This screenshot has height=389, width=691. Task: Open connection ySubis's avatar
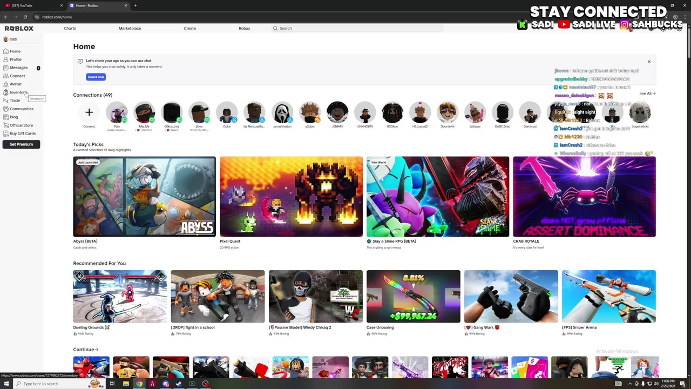pos(310,112)
